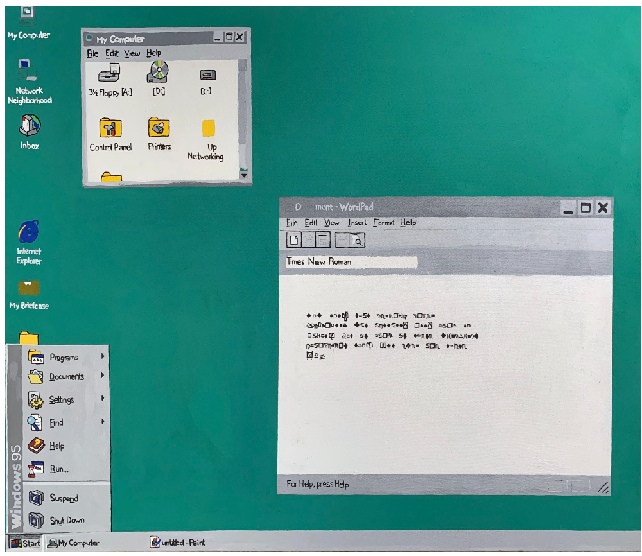This screenshot has width=642, height=556.
Task: Expand Settings in the Start menu
Action: tap(65, 399)
